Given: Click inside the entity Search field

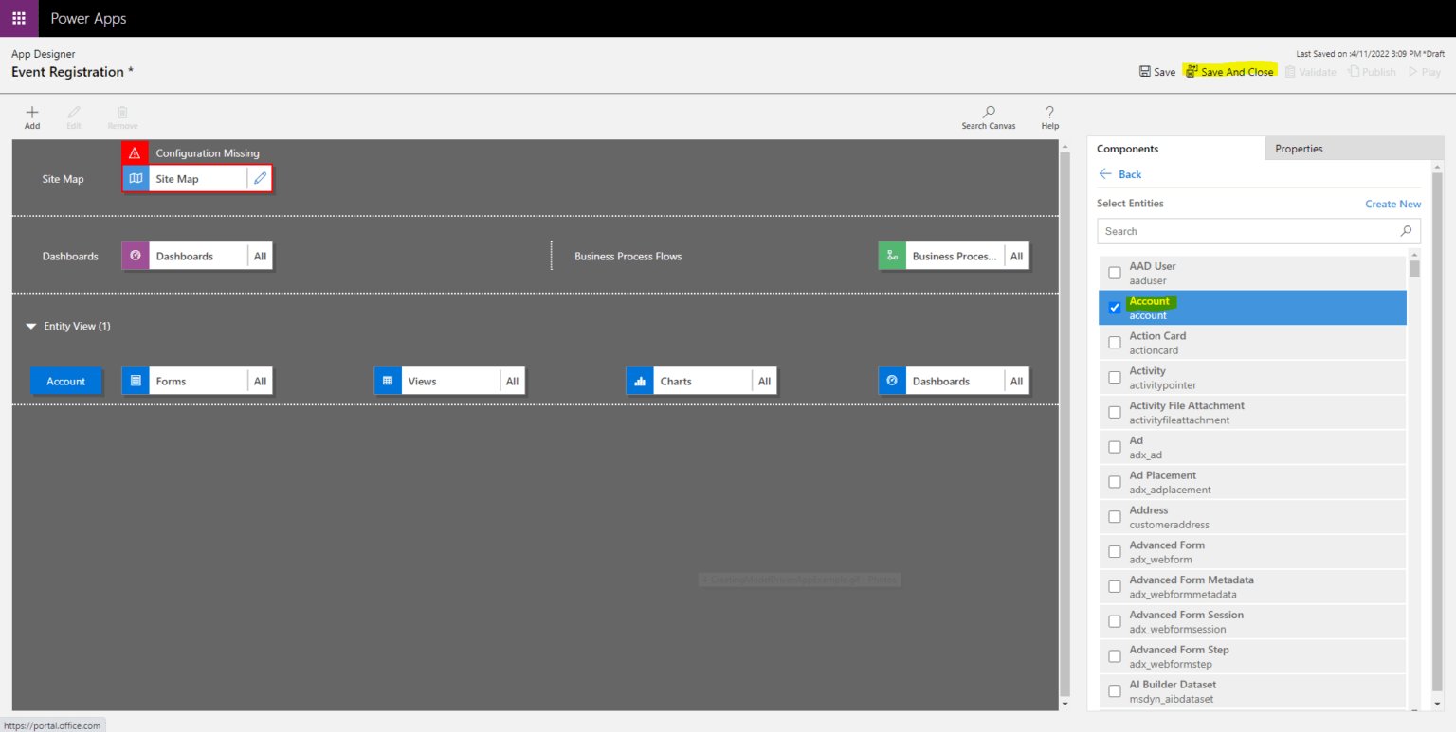Looking at the screenshot, I should 1232,230.
